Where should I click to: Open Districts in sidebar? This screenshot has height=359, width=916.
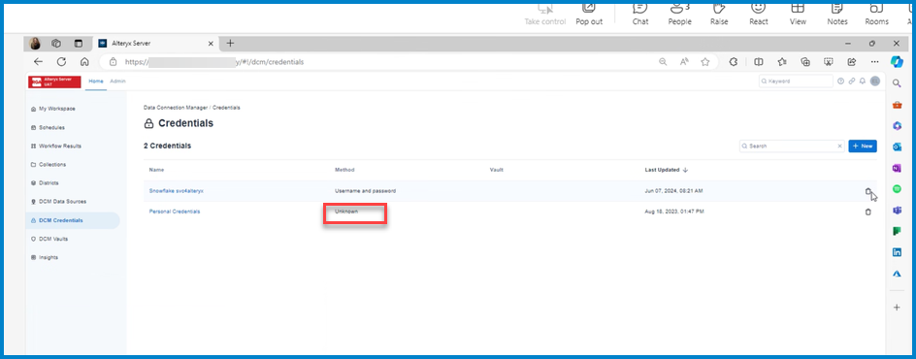[45, 182]
